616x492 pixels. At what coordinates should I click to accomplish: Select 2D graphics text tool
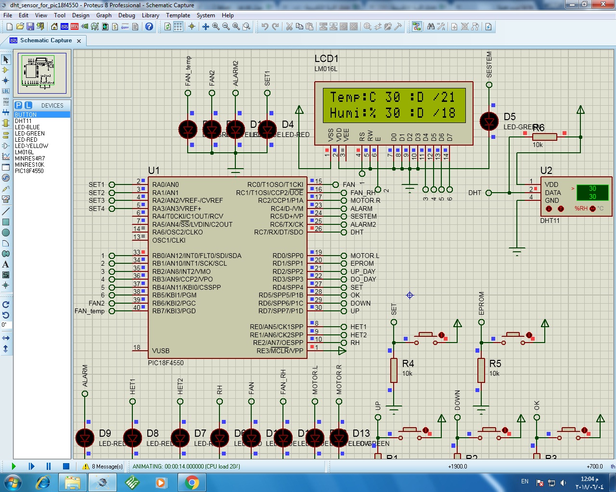click(6, 264)
